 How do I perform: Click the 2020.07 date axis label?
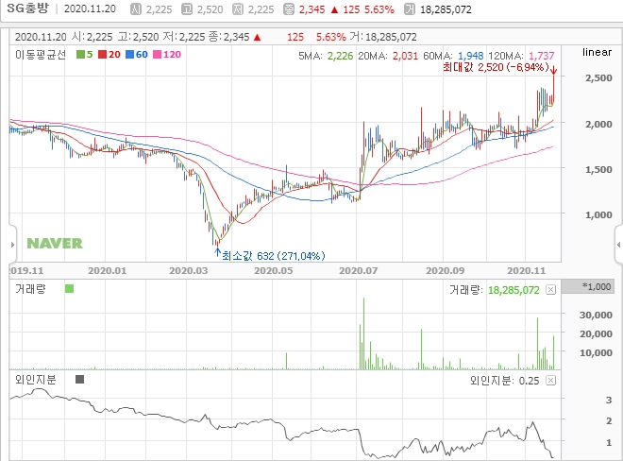(x=358, y=271)
